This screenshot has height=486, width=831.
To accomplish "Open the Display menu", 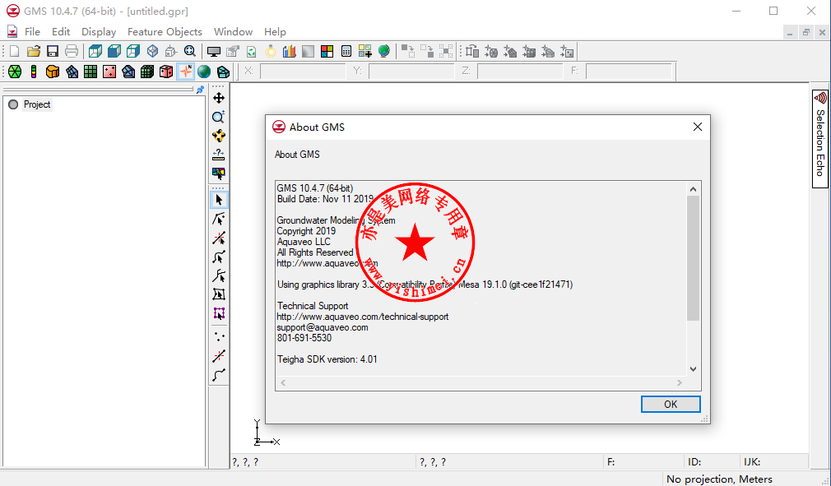I will [x=99, y=32].
